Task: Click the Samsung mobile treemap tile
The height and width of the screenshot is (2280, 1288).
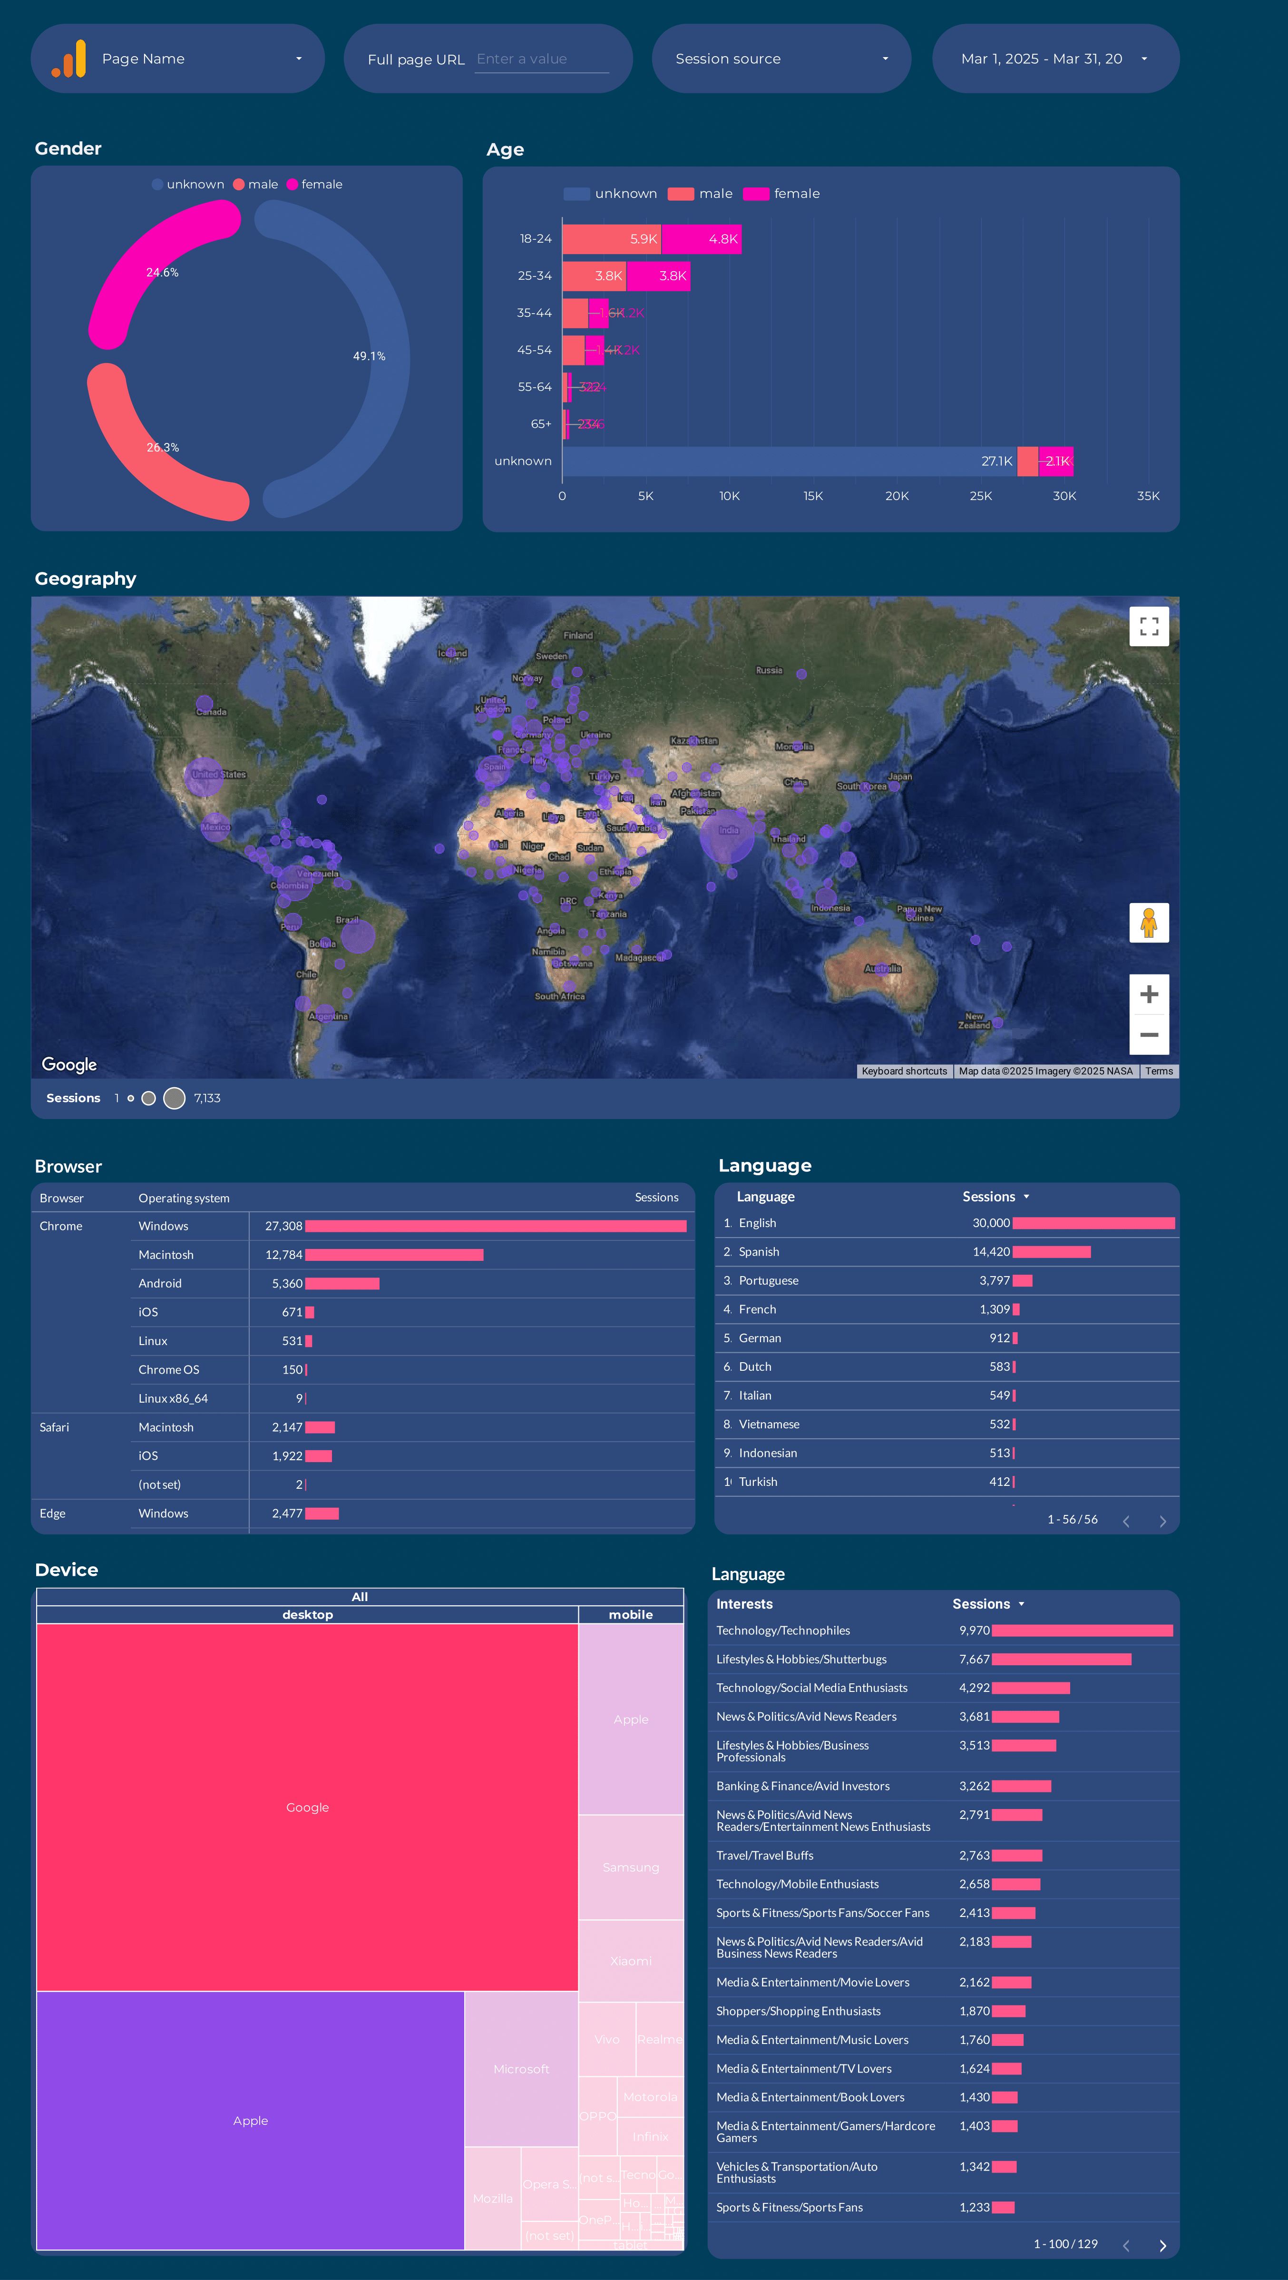Action: [631, 1867]
